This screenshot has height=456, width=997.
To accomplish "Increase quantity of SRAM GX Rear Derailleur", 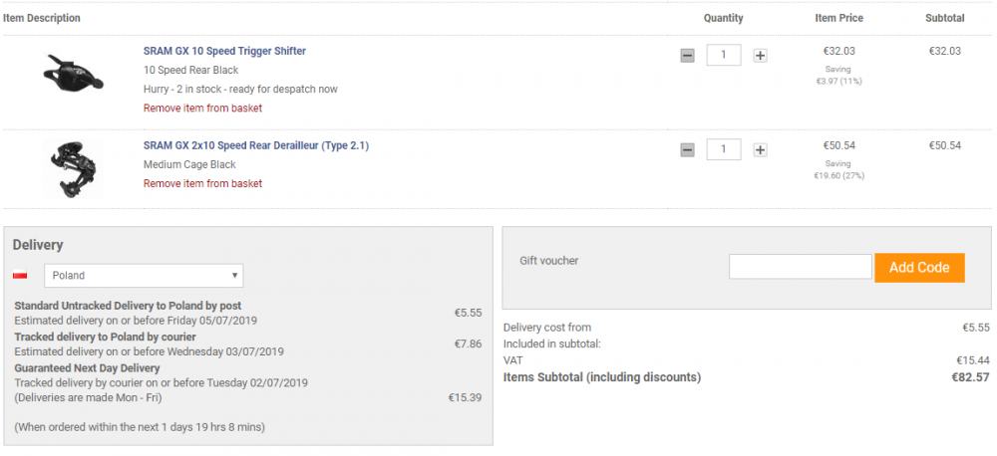I will (760, 150).
